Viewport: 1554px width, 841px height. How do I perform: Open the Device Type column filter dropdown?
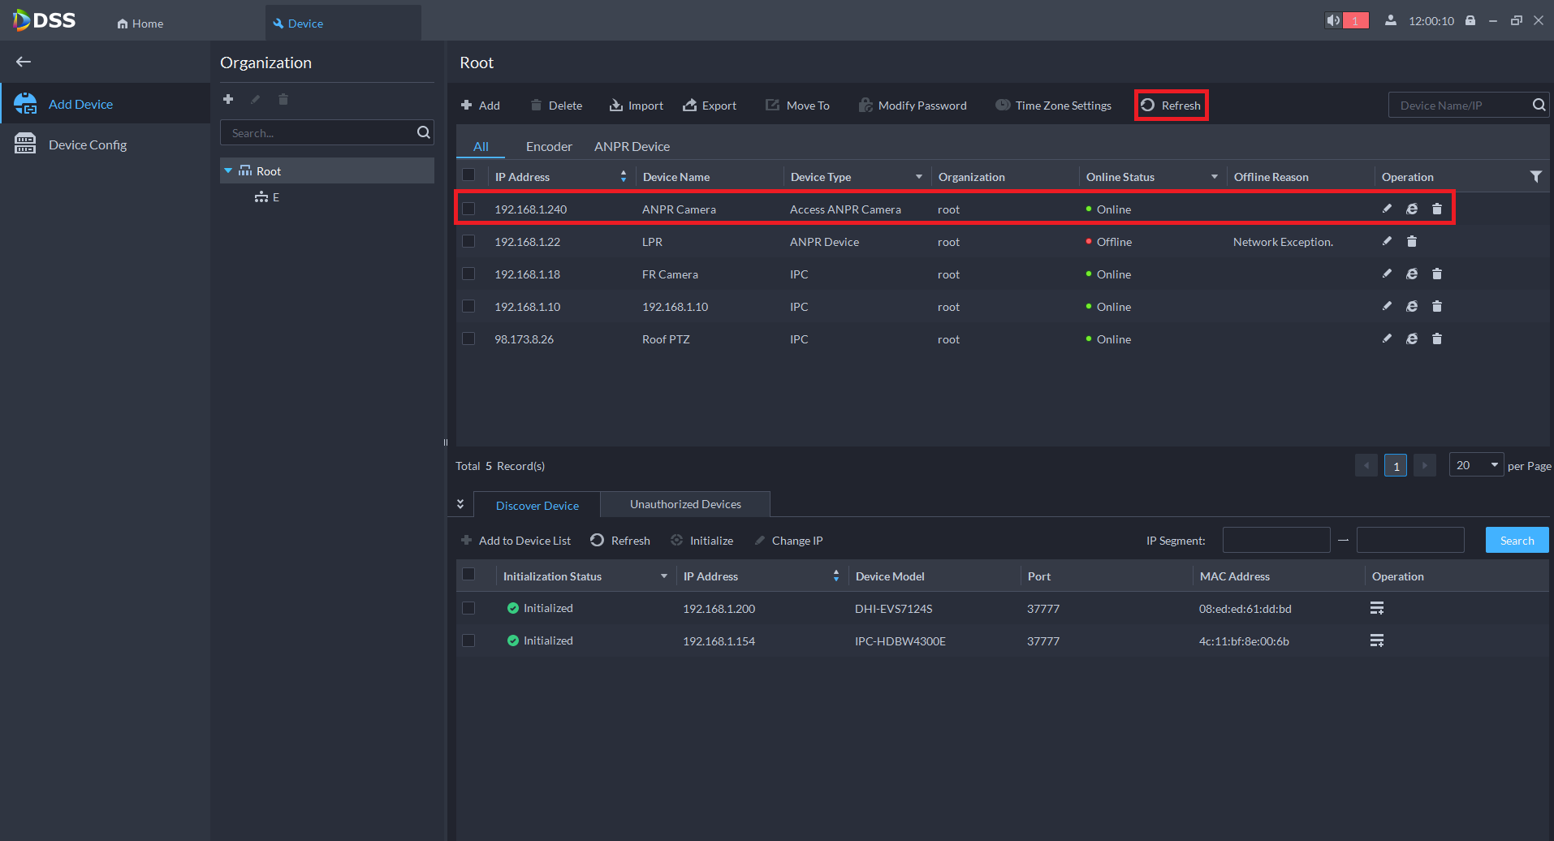919,177
